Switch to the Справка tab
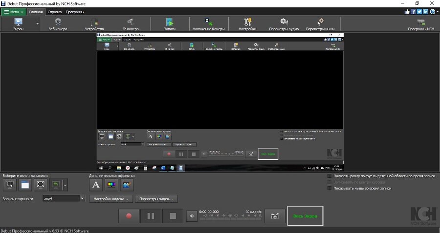The width and height of the screenshot is (440, 233). [x=54, y=12]
